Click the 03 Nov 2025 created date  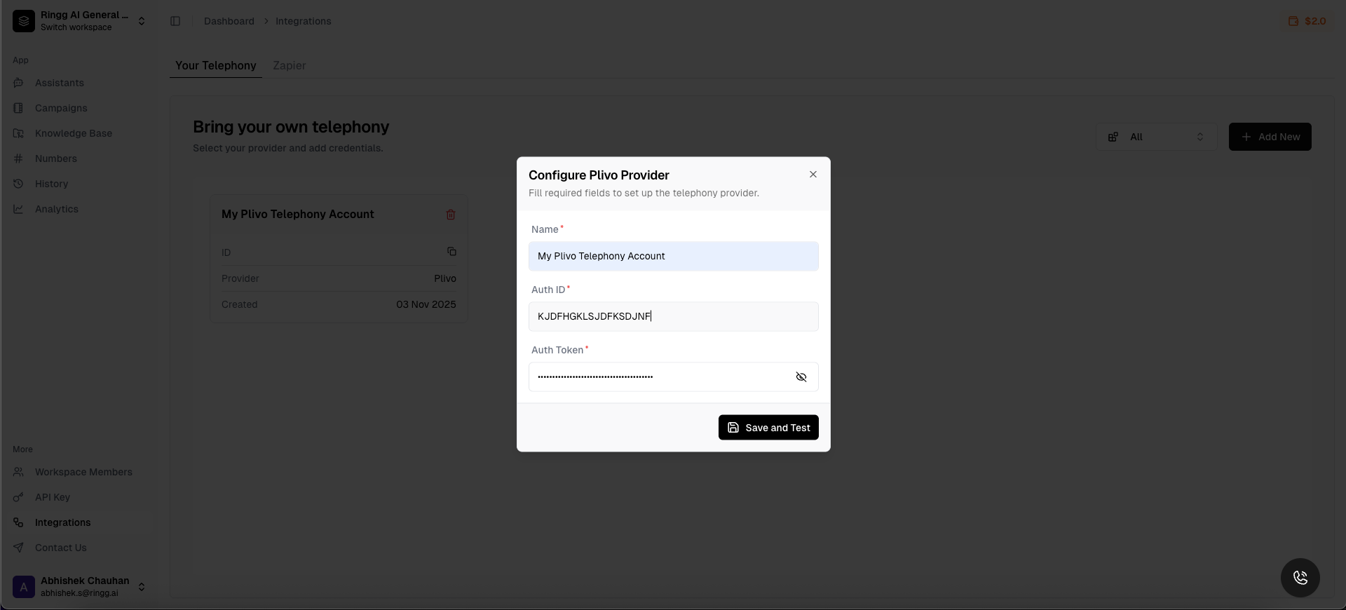click(x=426, y=304)
